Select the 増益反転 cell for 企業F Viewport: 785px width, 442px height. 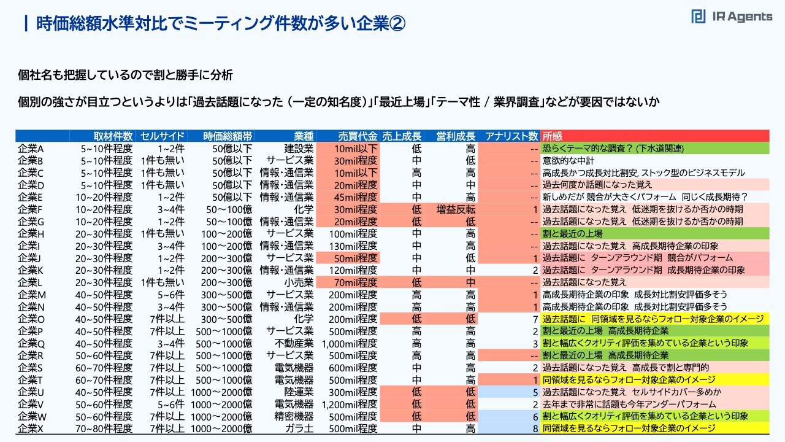click(x=456, y=209)
